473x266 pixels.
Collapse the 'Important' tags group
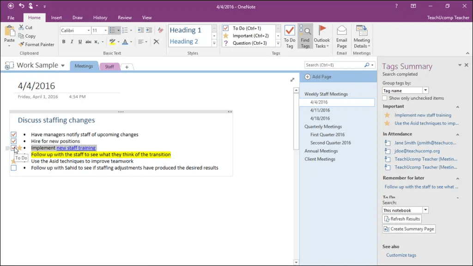point(458,106)
